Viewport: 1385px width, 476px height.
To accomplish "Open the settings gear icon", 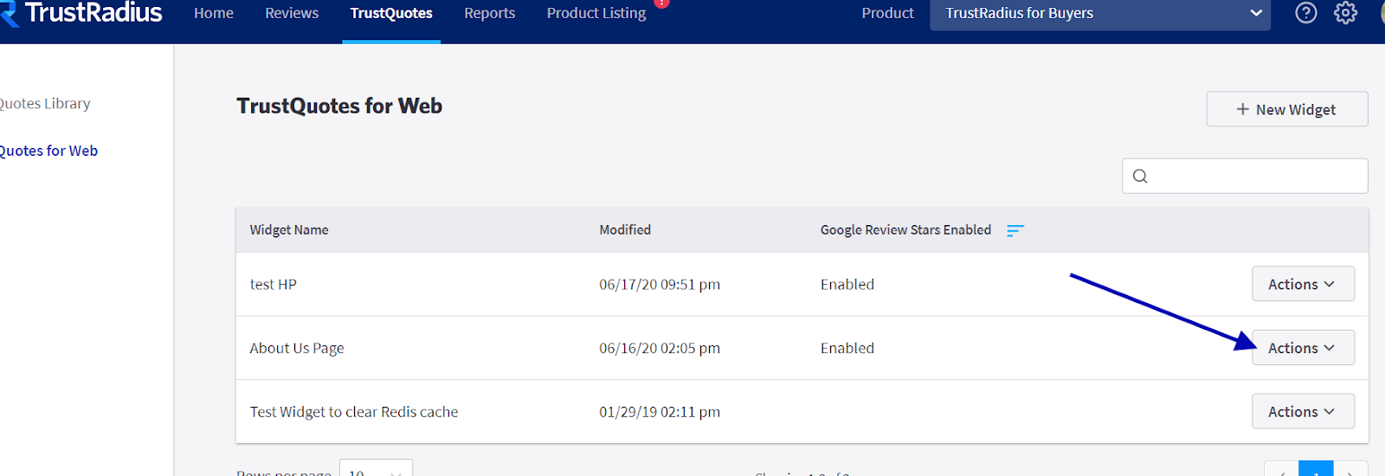I will 1345,13.
